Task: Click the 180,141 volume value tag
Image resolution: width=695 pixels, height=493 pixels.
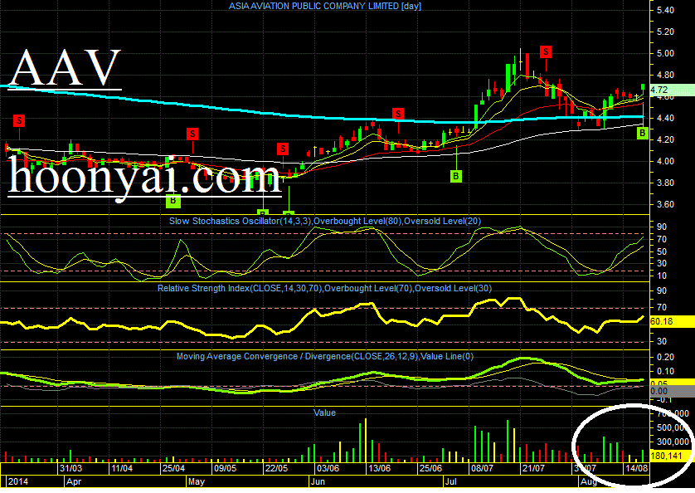Action: [x=672, y=456]
